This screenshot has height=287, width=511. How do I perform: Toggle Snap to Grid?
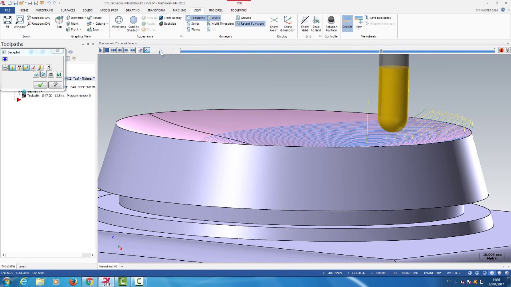316,24
